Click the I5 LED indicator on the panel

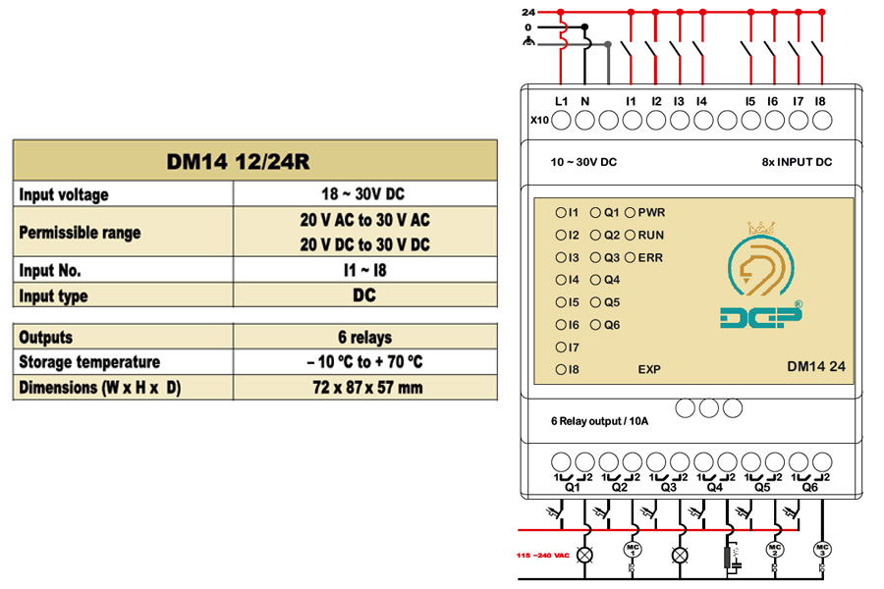561,302
